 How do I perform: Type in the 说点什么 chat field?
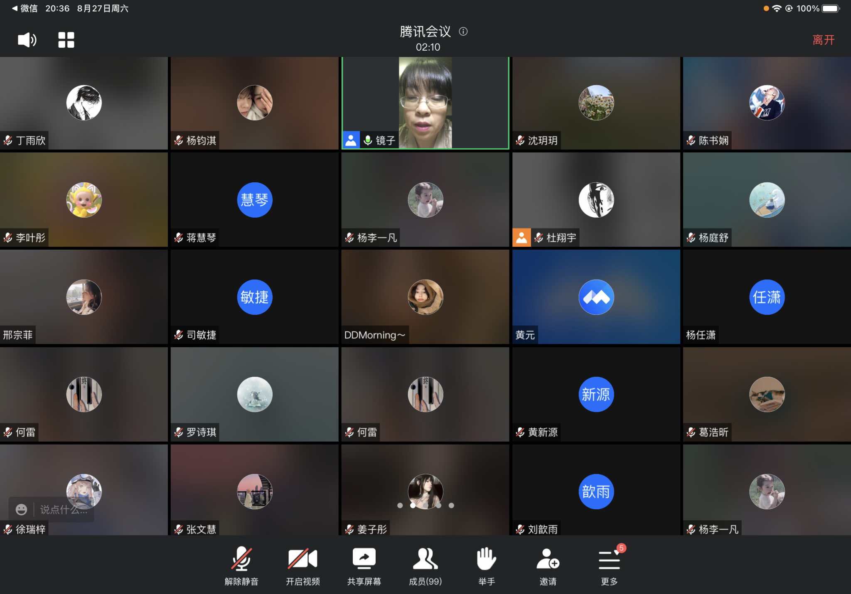coord(64,509)
